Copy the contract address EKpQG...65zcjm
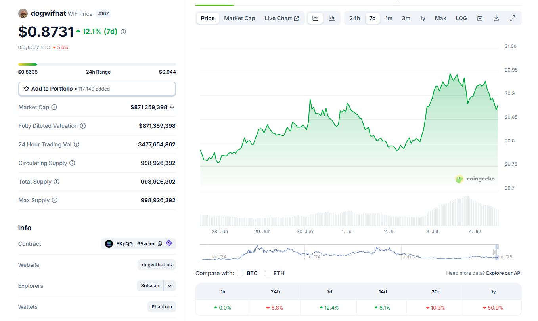 tap(160, 244)
